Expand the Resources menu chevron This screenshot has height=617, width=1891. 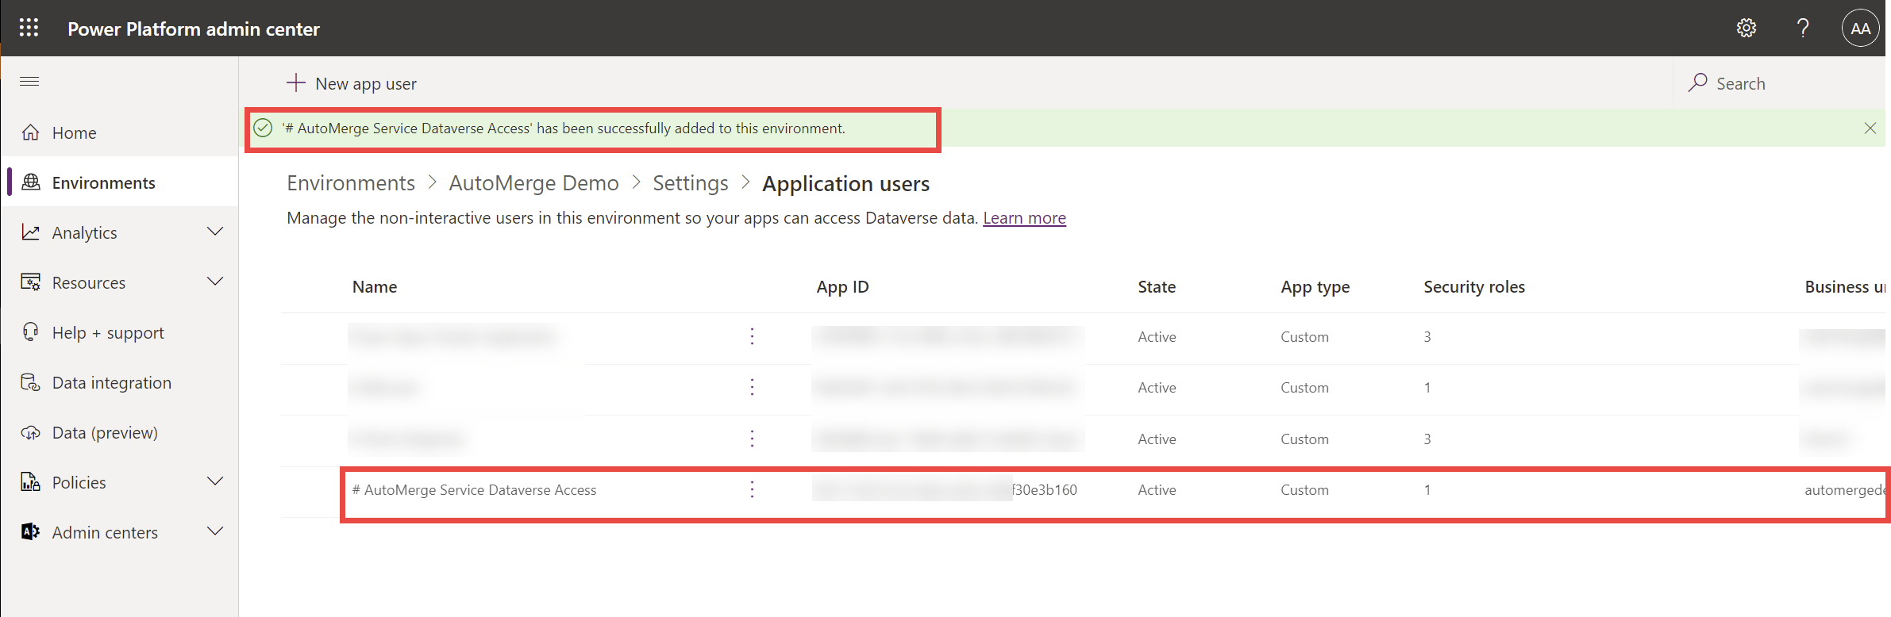(214, 282)
